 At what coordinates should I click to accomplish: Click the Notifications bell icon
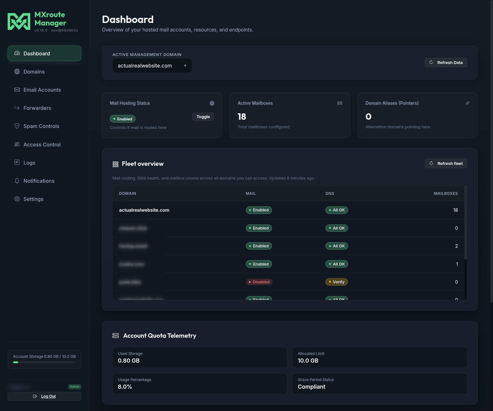17,181
